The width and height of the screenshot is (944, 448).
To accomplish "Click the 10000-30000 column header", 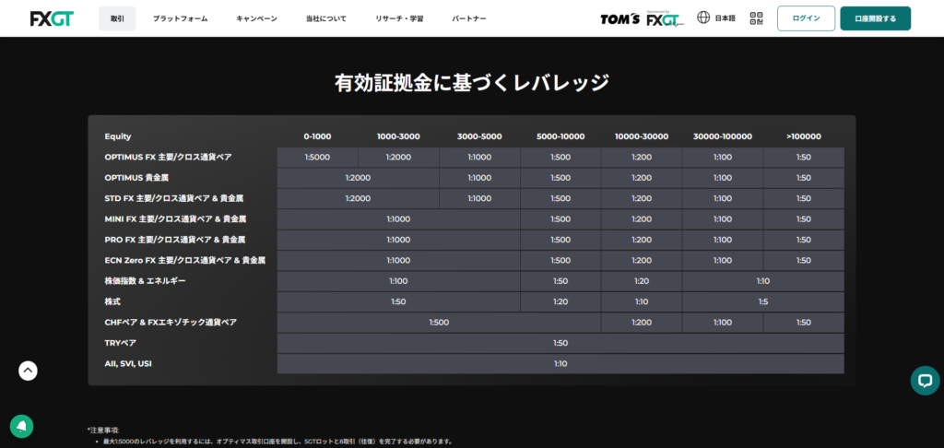I will pyautogui.click(x=642, y=136).
